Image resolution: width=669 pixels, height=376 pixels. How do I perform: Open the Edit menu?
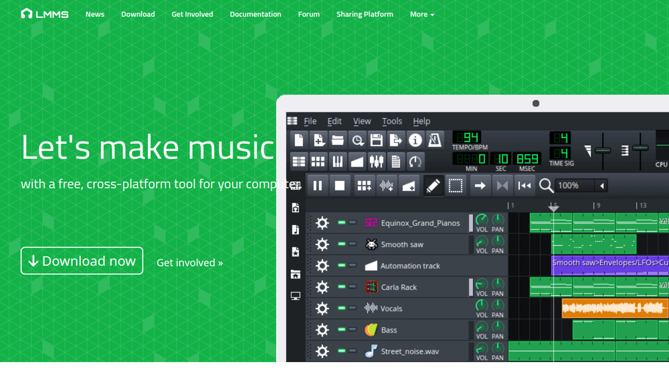[334, 122]
